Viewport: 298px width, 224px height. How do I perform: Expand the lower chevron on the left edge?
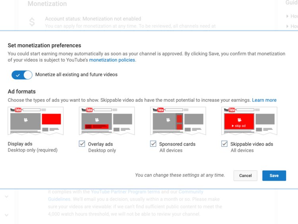6,215
